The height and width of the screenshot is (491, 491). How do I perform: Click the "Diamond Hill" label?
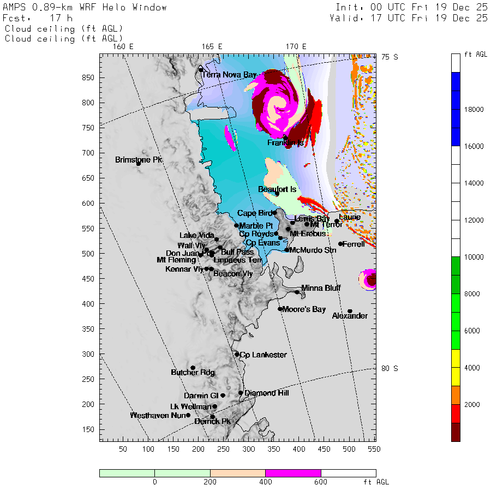click(x=266, y=393)
